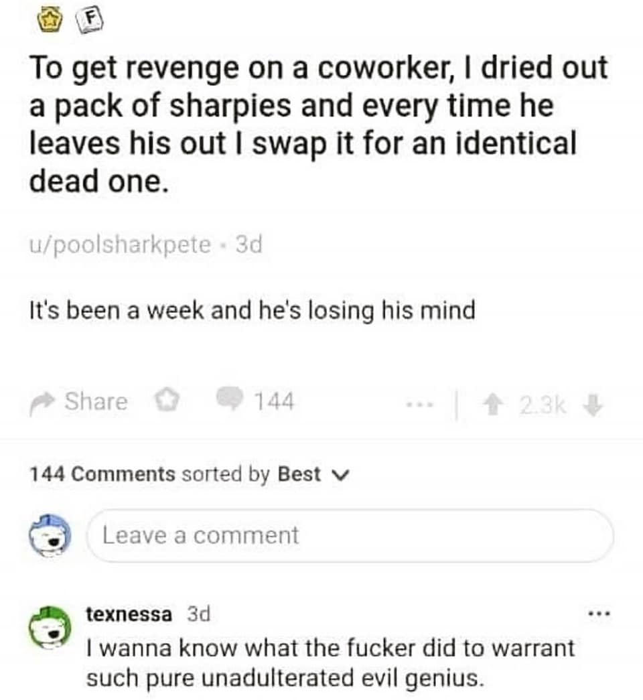Give an award using the award icon
The height and width of the screenshot is (700, 643).
[167, 401]
